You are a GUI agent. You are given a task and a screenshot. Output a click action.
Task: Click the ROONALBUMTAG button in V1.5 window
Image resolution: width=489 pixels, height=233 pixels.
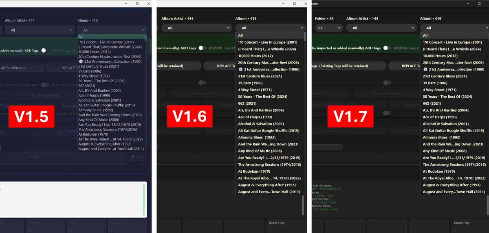[45, 95]
